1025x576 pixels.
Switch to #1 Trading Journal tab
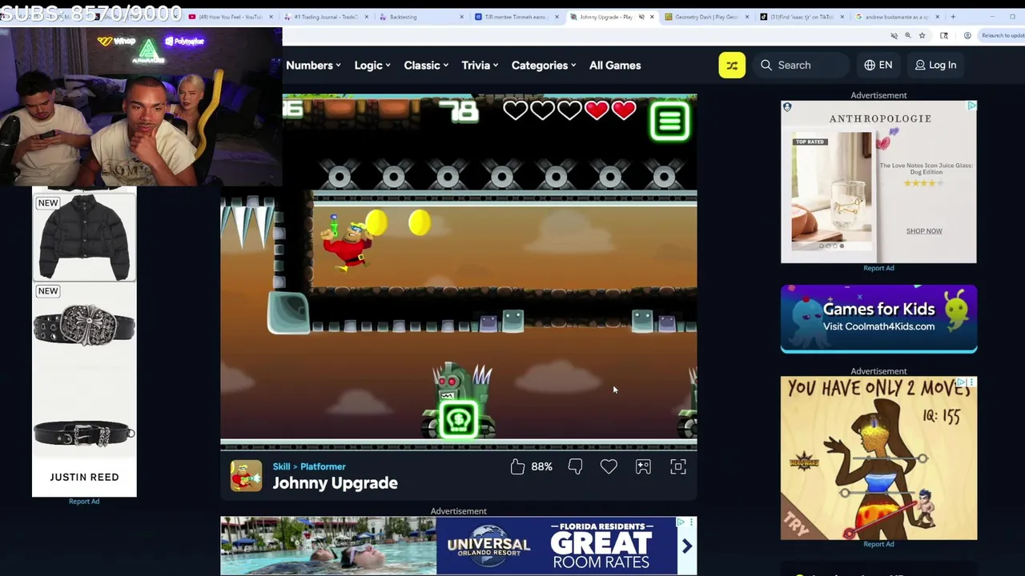click(327, 17)
